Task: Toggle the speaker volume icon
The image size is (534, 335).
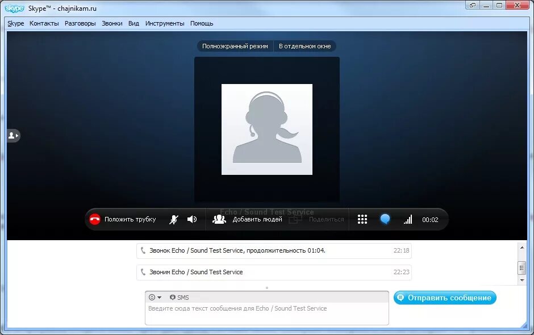Action: [x=192, y=219]
